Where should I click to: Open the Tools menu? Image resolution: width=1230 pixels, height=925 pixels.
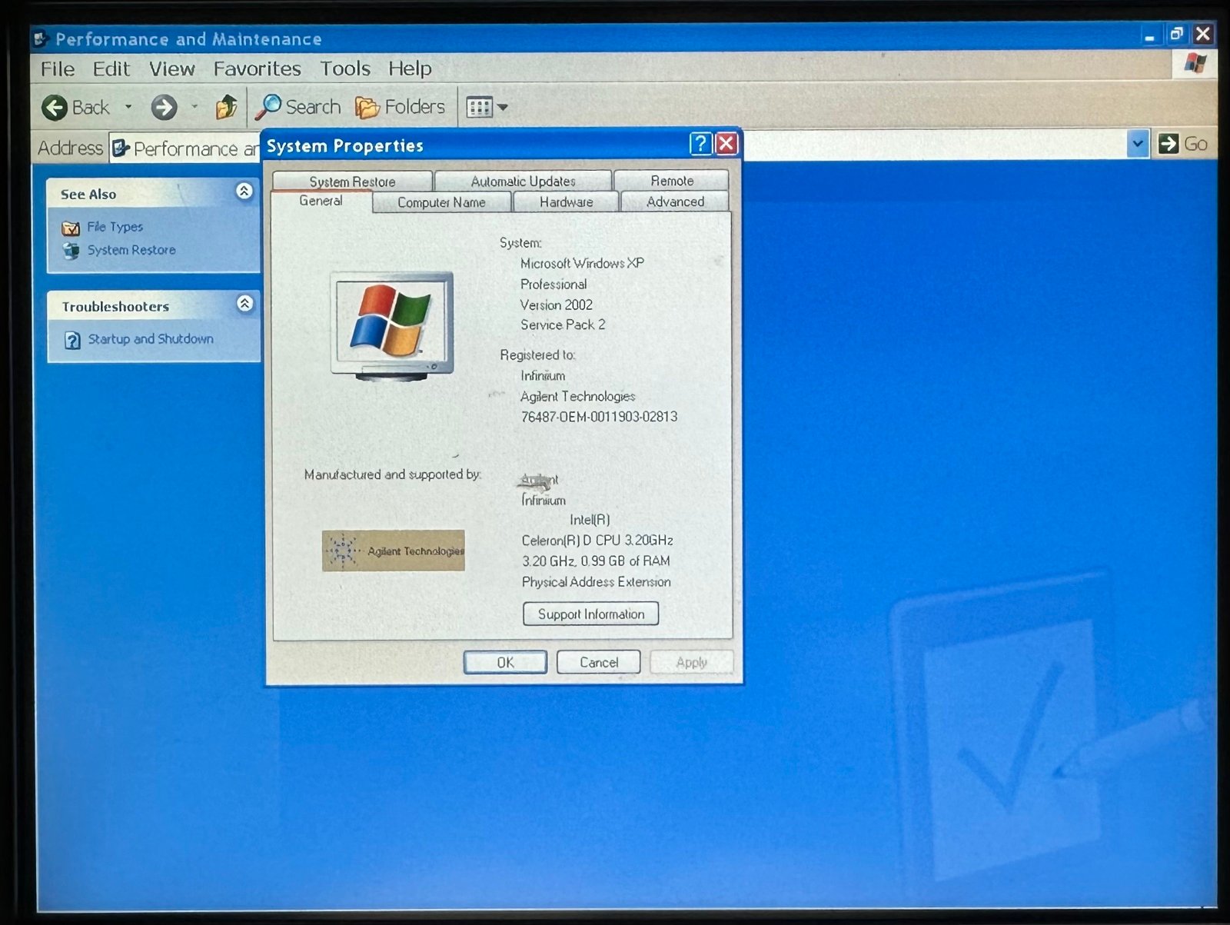pyautogui.click(x=345, y=69)
